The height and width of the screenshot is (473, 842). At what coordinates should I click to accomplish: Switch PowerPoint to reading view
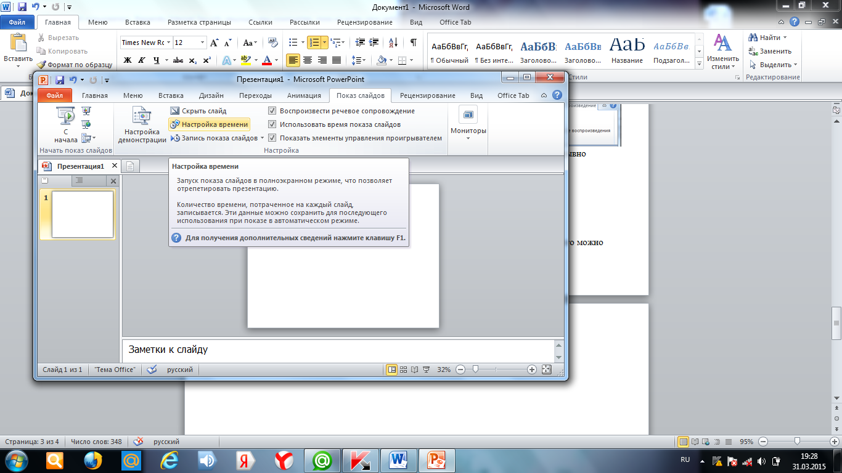(414, 370)
